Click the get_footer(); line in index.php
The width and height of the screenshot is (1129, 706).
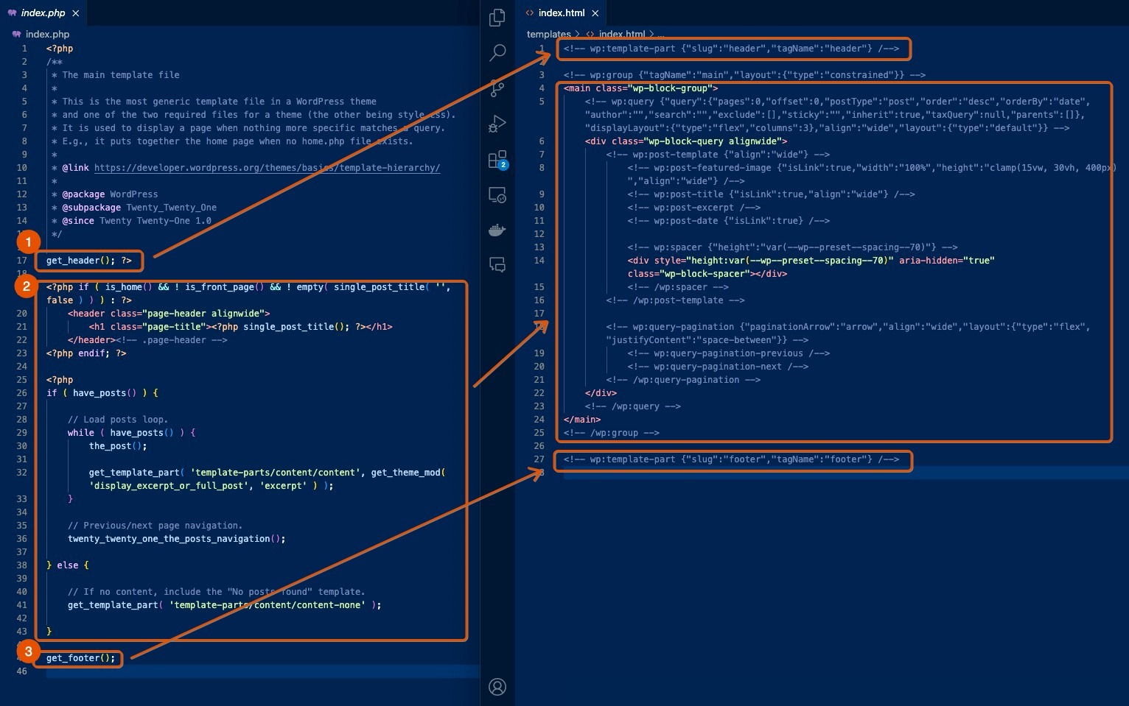81,658
